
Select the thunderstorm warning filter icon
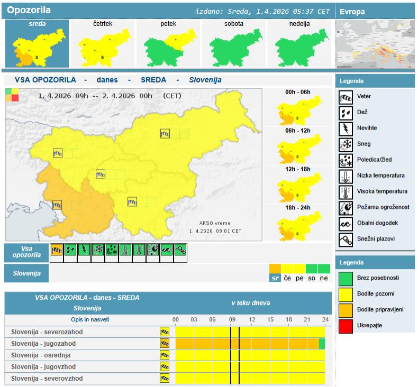[x=84, y=250]
